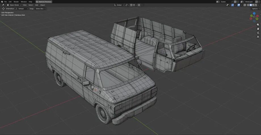Click the green Y axis gizmo handle
Viewport: 261px width, 135px height.
click(251, 16)
